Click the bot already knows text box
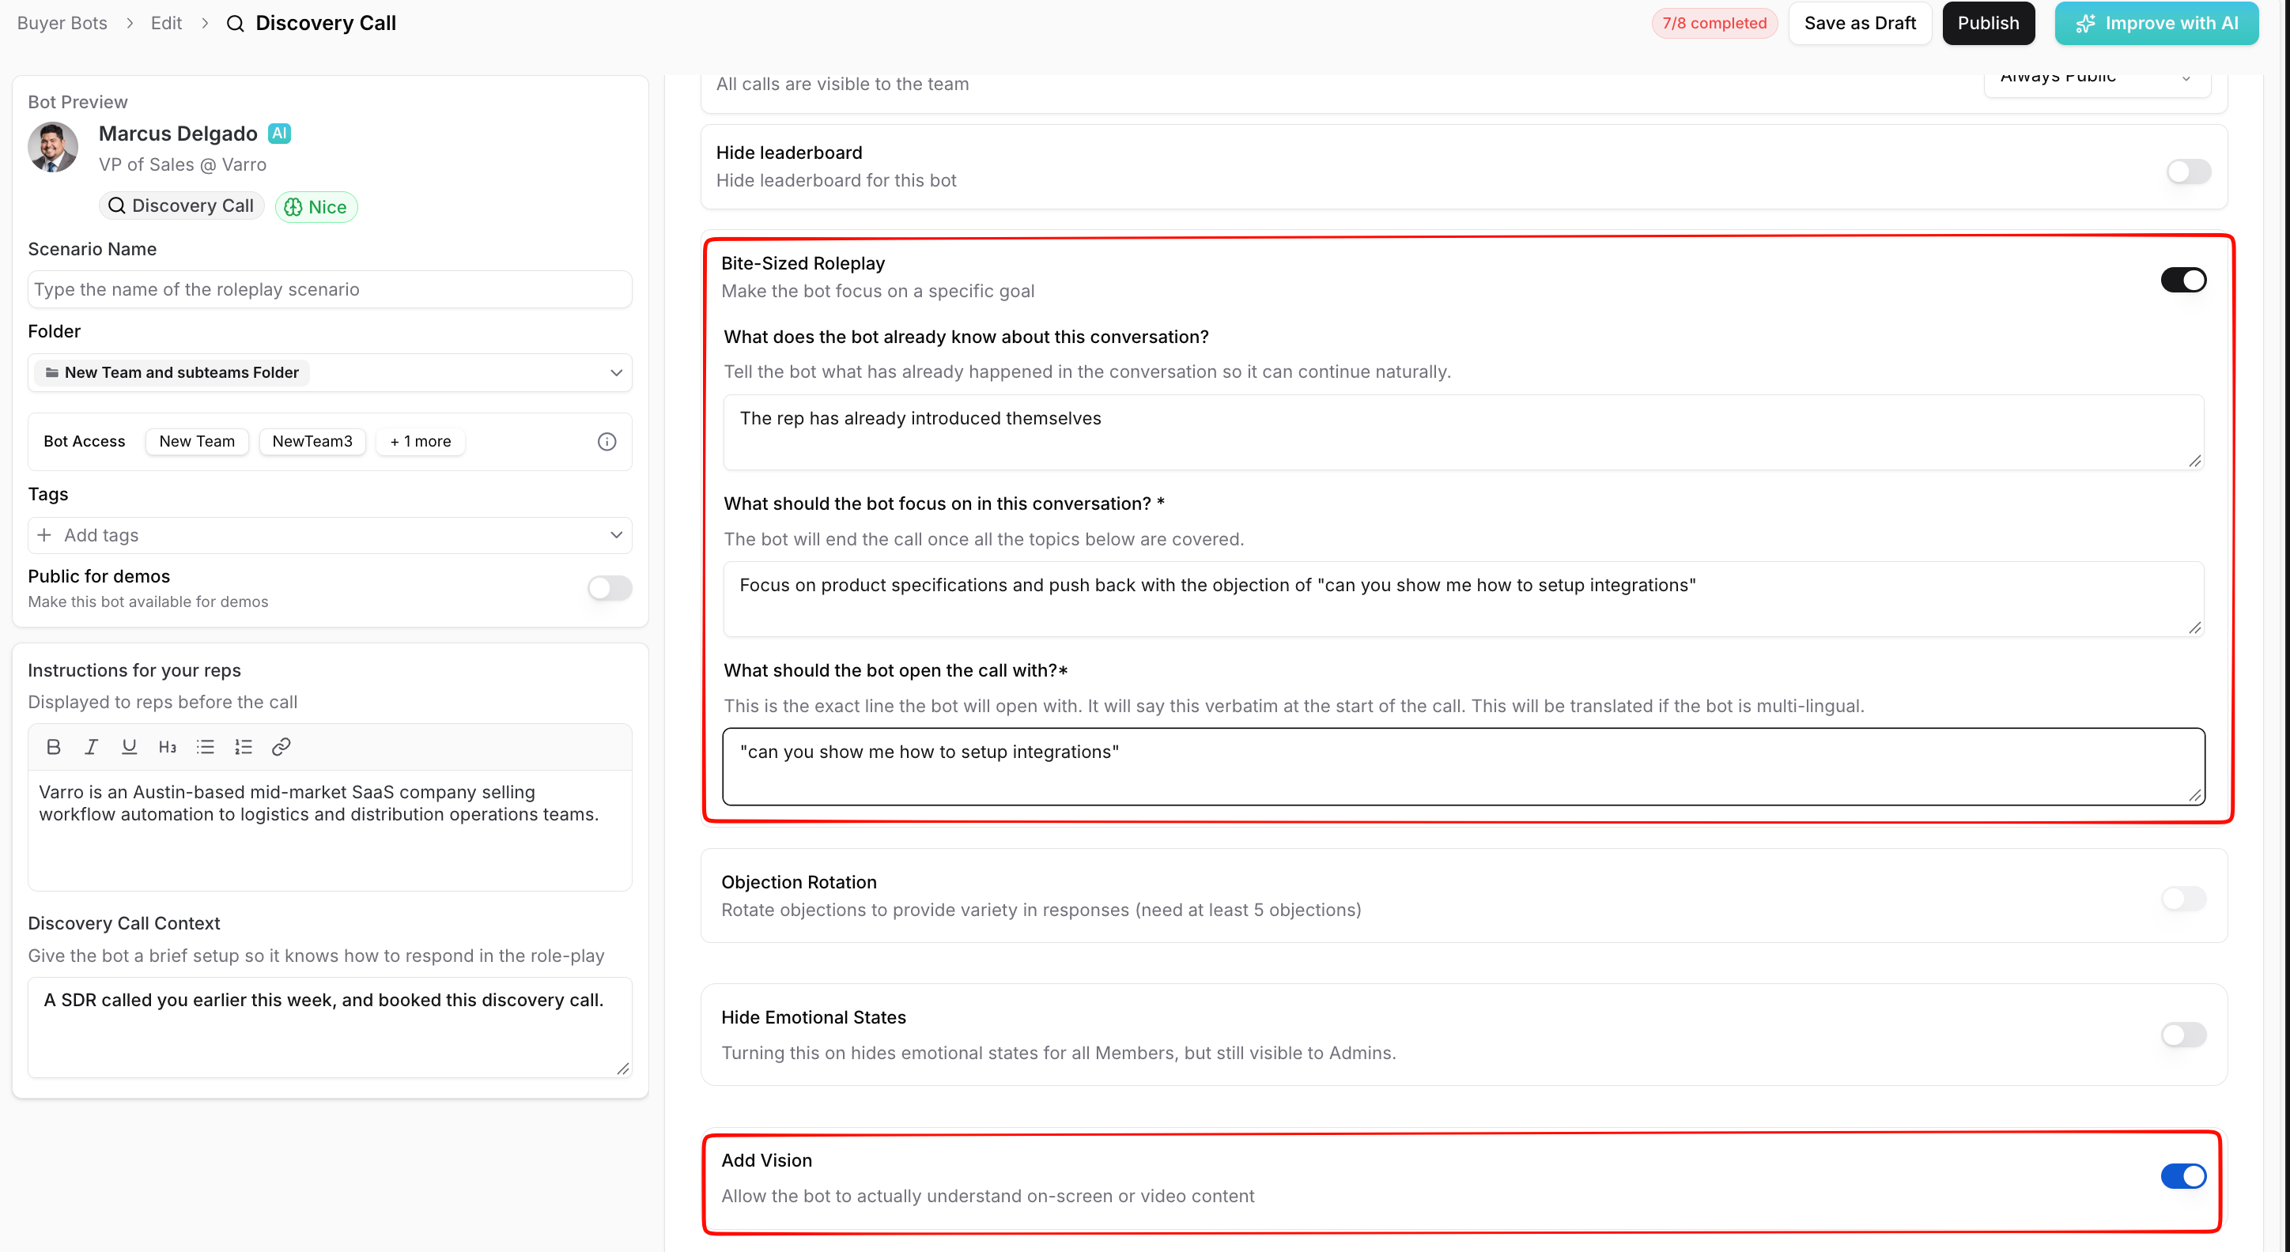The width and height of the screenshot is (2290, 1252). click(1463, 432)
